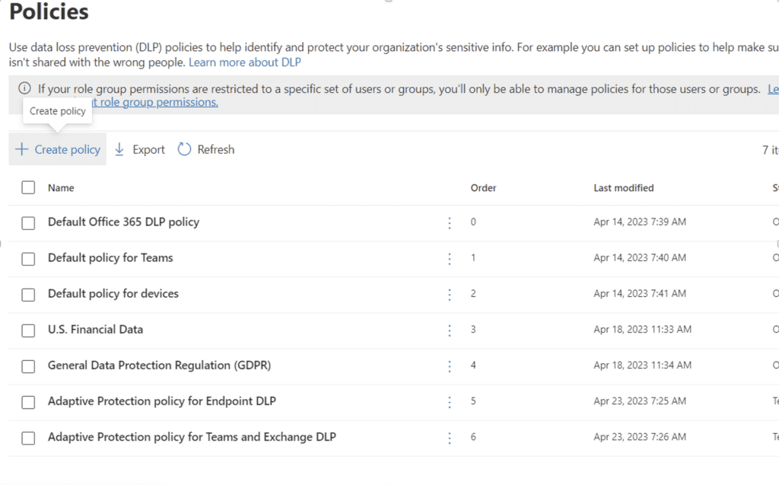Open more actions for the GDPR policy
The width and height of the screenshot is (779, 485).
click(450, 366)
